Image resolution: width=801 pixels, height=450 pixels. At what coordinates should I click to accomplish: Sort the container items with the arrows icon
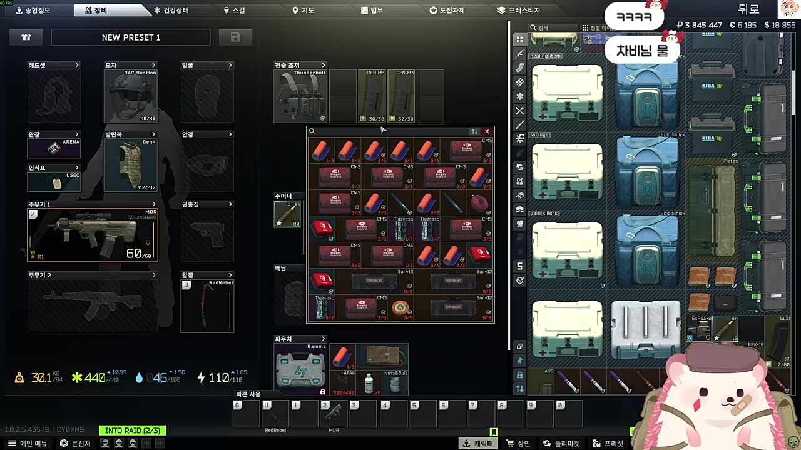474,131
